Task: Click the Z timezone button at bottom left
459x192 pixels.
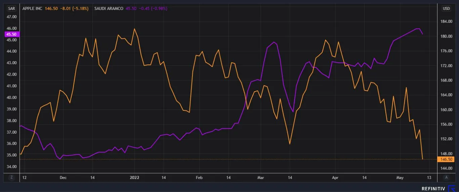Action: [11, 177]
